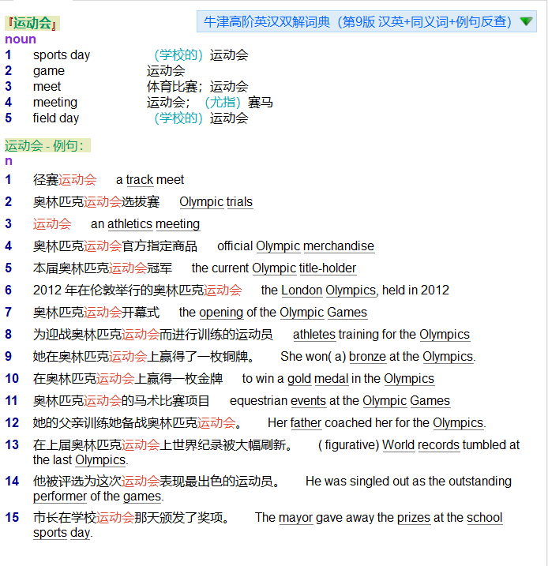Viewport: 548px width, 566px height.
Task: Click 'school' in example 15
Action: (485, 517)
